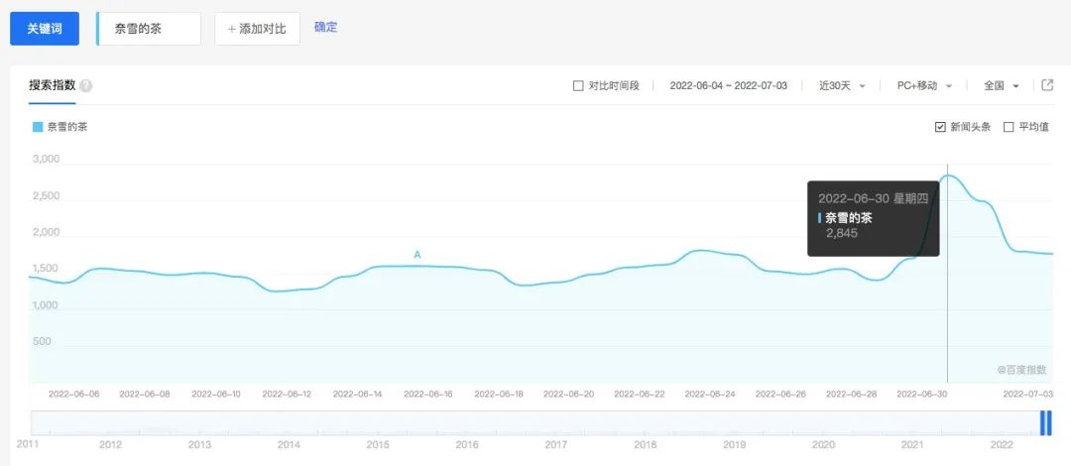
Task: Open the 全国 region dropdown
Action: [1001, 86]
